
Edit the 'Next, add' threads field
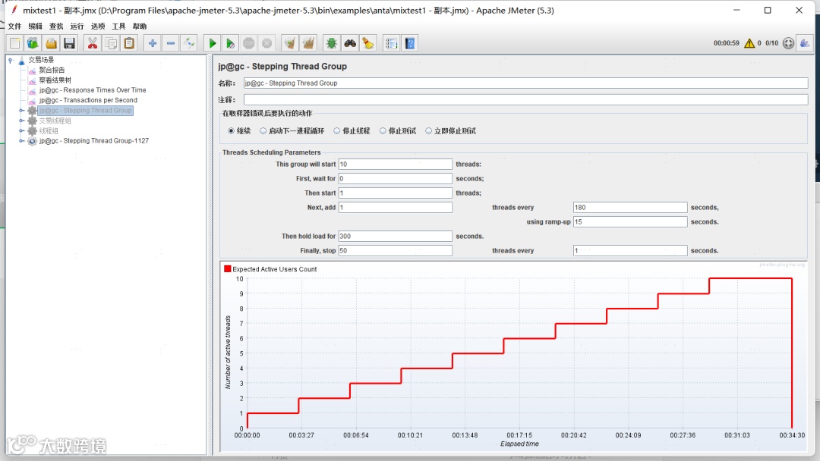tap(396, 207)
